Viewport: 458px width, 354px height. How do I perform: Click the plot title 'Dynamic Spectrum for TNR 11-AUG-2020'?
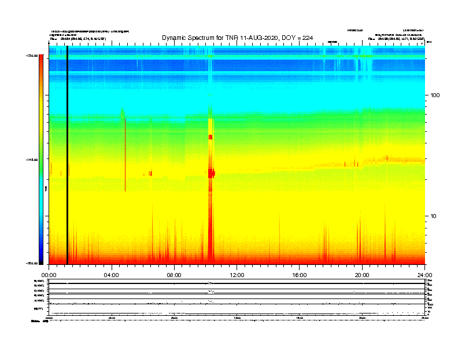point(238,38)
